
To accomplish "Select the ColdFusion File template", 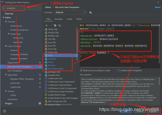I will point(55,78).
